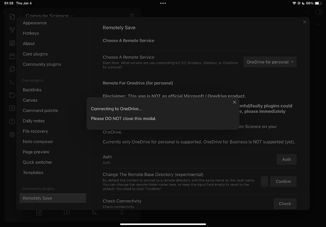Click the Auth button
Screen dimensions: 326x227
[x=287, y=160]
